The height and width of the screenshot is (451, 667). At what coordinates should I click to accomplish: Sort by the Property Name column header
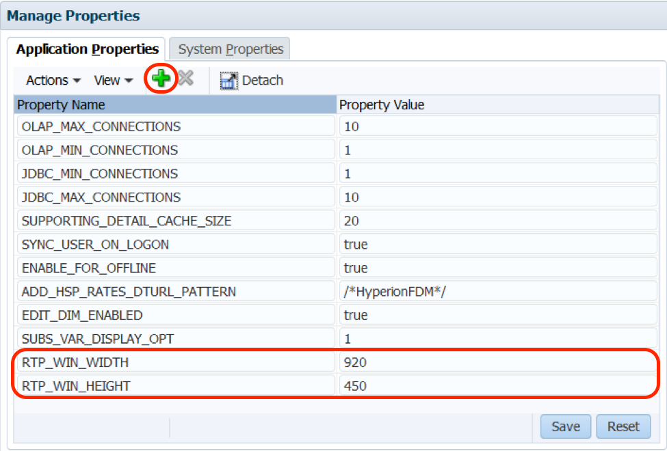174,105
